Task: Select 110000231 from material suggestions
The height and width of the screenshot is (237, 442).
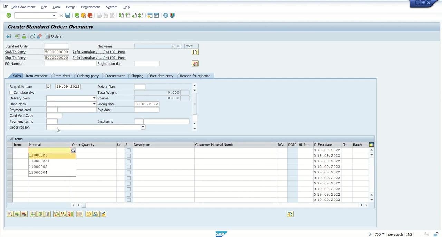Action: click(x=52, y=161)
